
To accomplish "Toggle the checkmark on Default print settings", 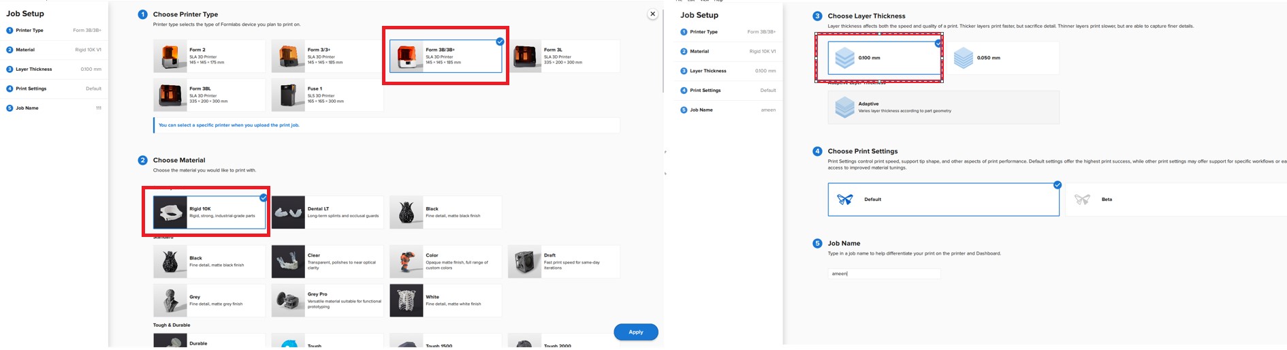I will click(1057, 185).
